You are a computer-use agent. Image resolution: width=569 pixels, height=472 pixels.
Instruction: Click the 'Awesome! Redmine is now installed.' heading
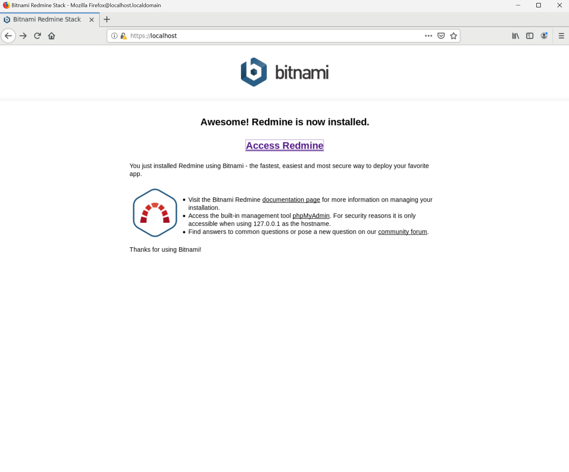tap(285, 122)
